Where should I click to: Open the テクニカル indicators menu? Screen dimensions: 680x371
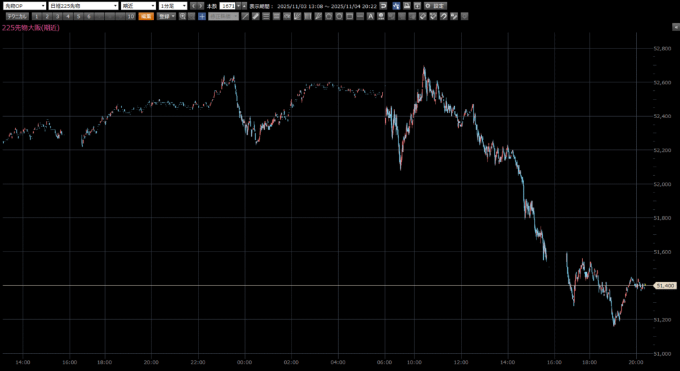pyautogui.click(x=17, y=16)
